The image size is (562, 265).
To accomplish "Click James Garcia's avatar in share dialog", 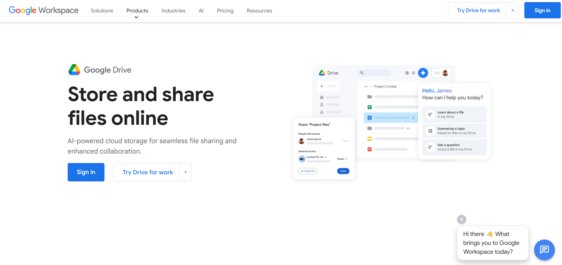I will pyautogui.click(x=301, y=141).
